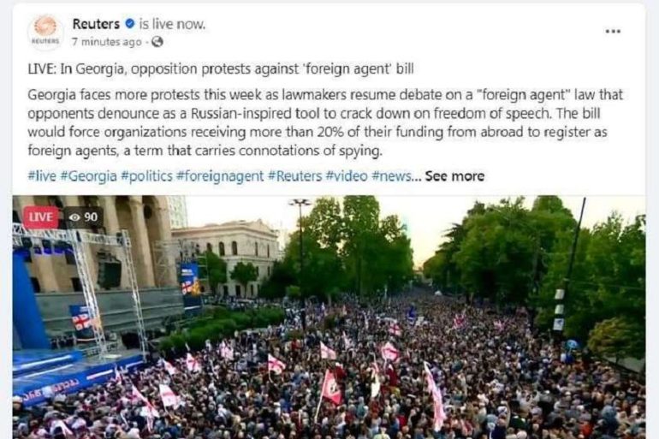Open the #video hashtag
Image resolution: width=659 pixels, height=439 pixels.
tap(347, 176)
